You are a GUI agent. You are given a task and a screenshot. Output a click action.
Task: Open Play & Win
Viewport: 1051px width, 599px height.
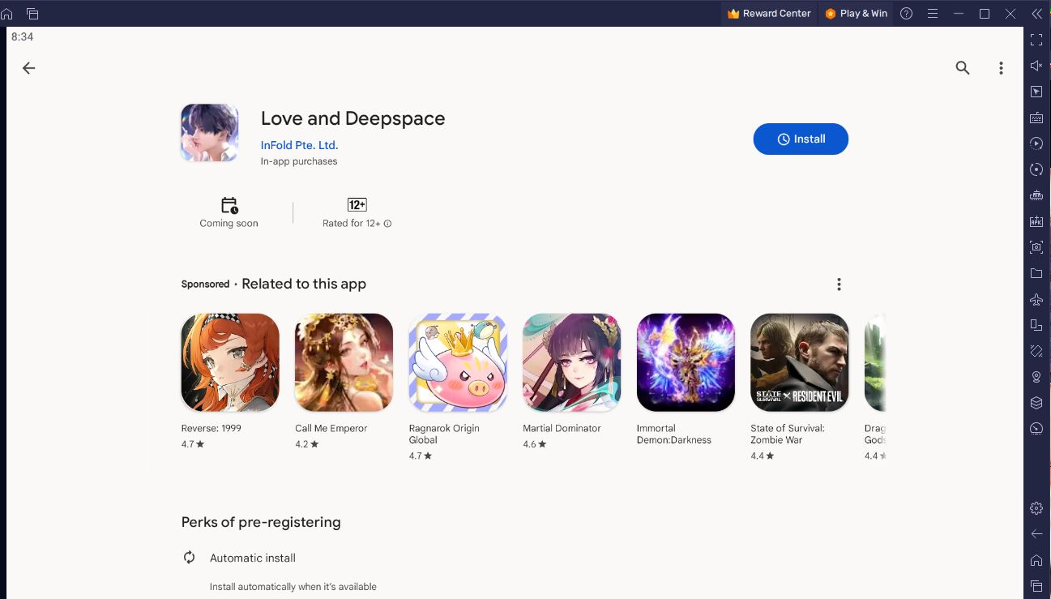point(856,14)
